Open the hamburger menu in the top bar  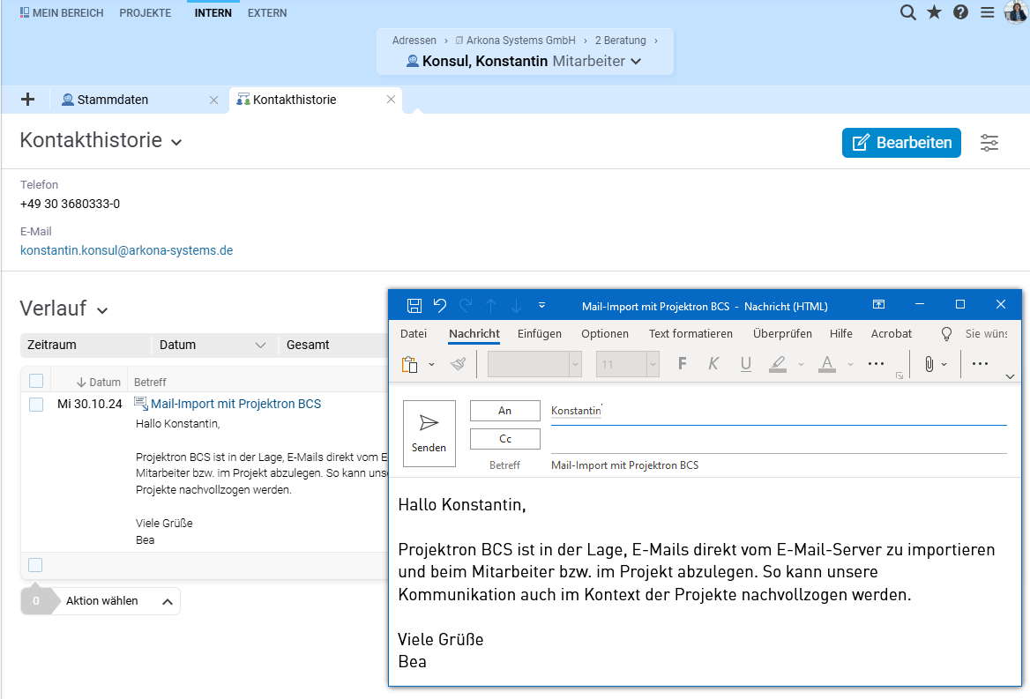point(988,12)
